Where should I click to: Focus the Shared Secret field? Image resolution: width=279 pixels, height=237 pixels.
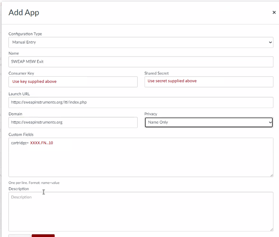209,82
